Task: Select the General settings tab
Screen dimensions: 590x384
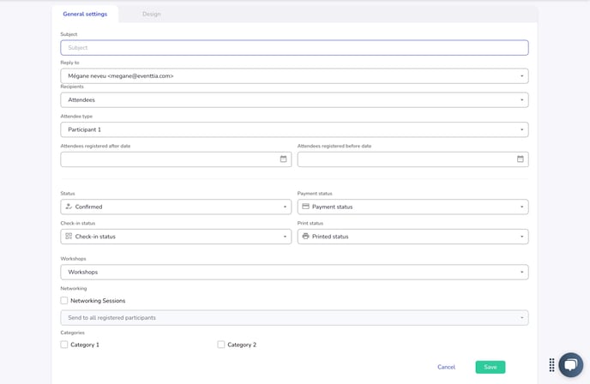Action: coord(85,14)
